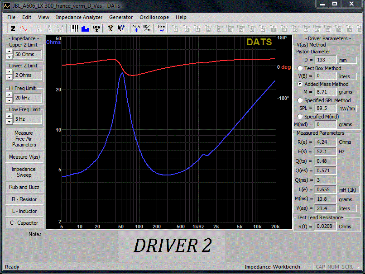The width and height of the screenshot is (365, 274).
Task: Toggle the LOG Z scale icon
Action: pos(96,28)
